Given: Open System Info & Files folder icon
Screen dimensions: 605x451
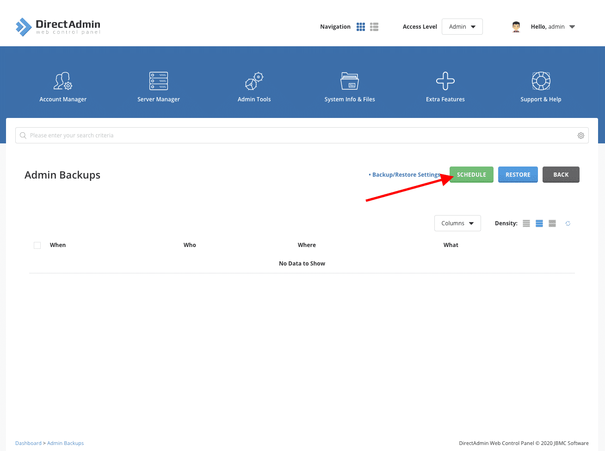Looking at the screenshot, I should (350, 81).
